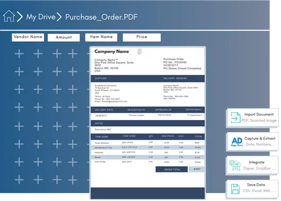Select the IT Department value
The width and height of the screenshot is (281, 201).
click(x=195, y=115)
